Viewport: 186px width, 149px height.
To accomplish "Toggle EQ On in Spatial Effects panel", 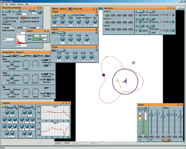I will (x=14, y=55).
